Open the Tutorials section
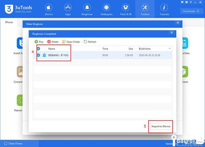Screen dimensions: 205x147 point(165,10)
